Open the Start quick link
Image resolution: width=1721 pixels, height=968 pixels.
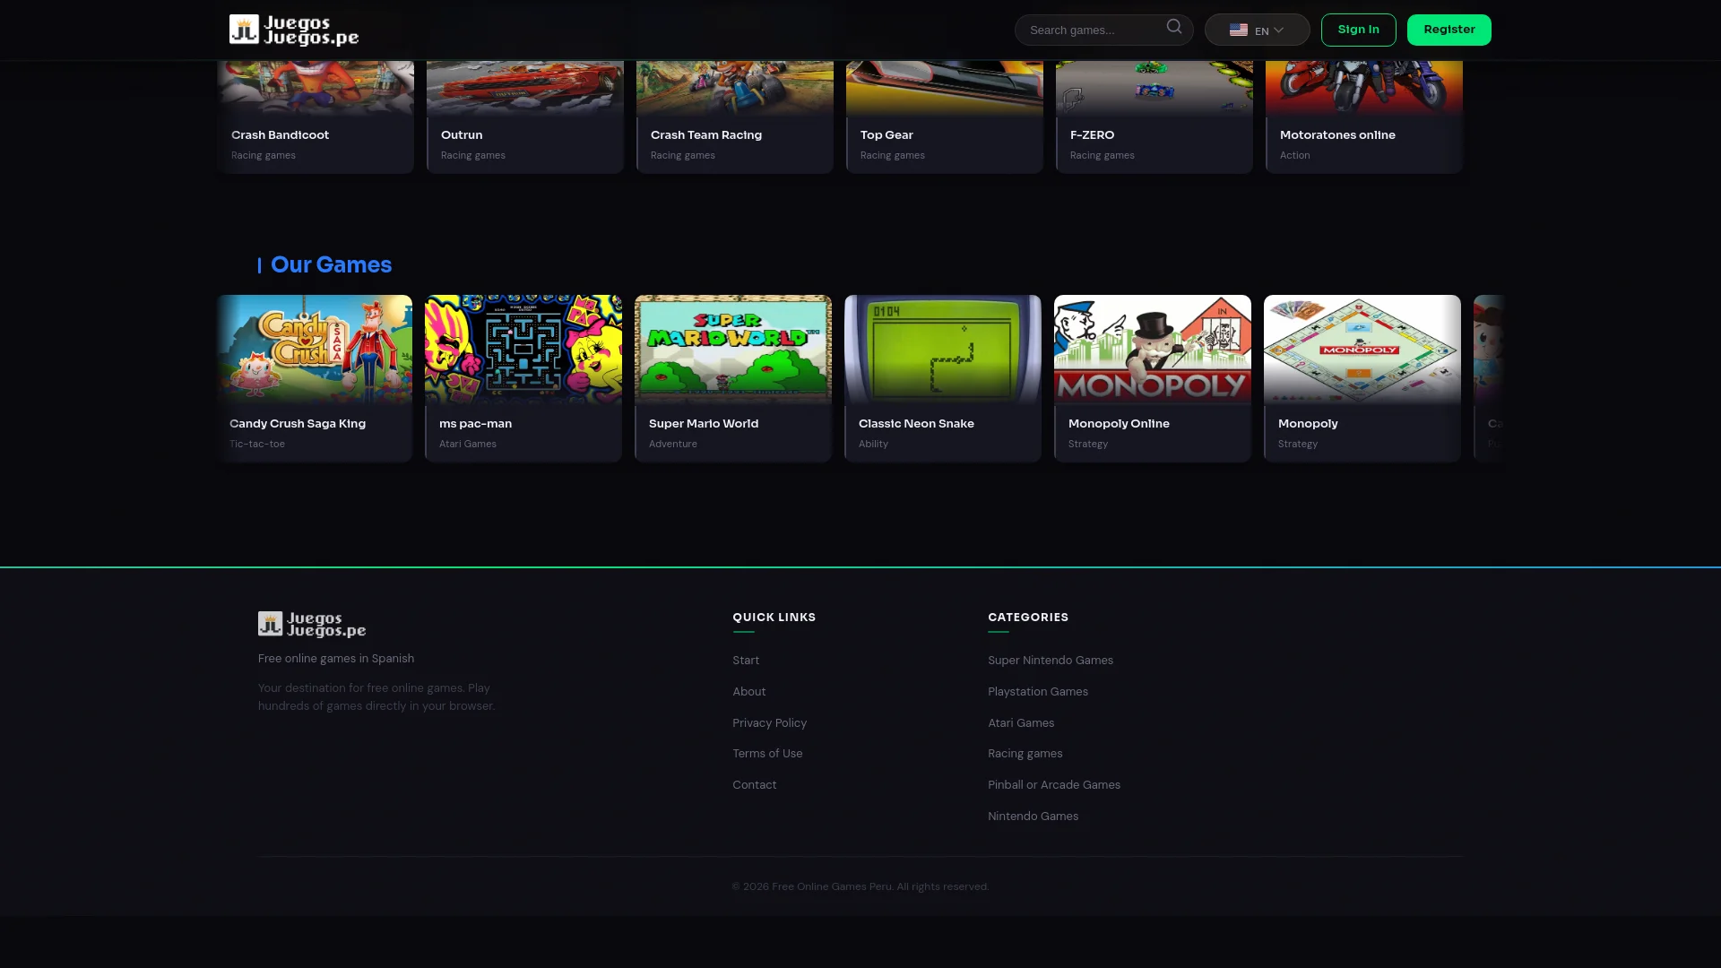click(746, 661)
